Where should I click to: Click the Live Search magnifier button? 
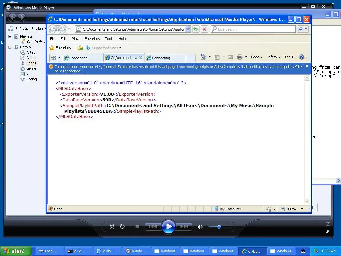click(300, 29)
